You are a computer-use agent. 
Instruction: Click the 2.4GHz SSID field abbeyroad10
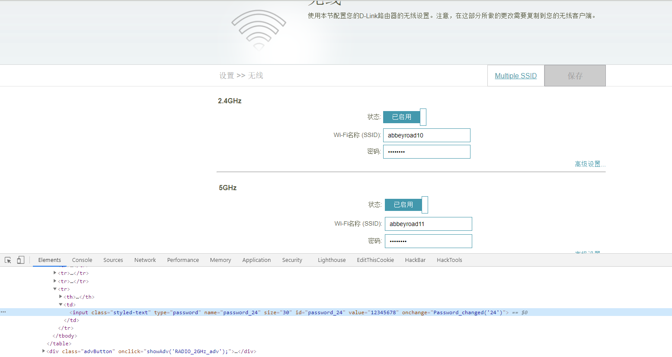click(426, 135)
